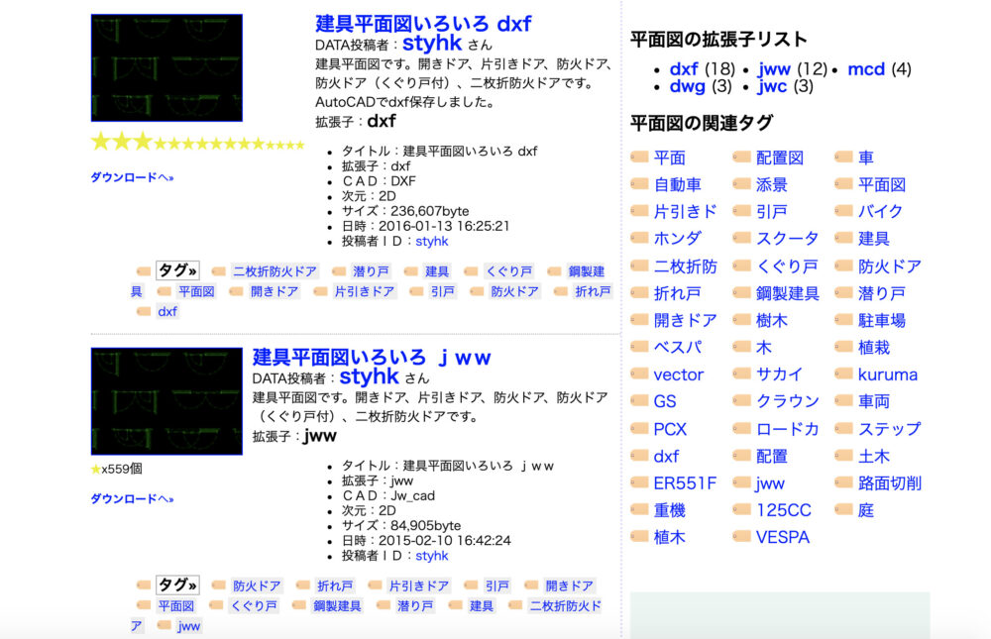Viewport: 991px width, 639px height.
Task: Click the tag icon beside 路面切削
Action: [x=843, y=483]
